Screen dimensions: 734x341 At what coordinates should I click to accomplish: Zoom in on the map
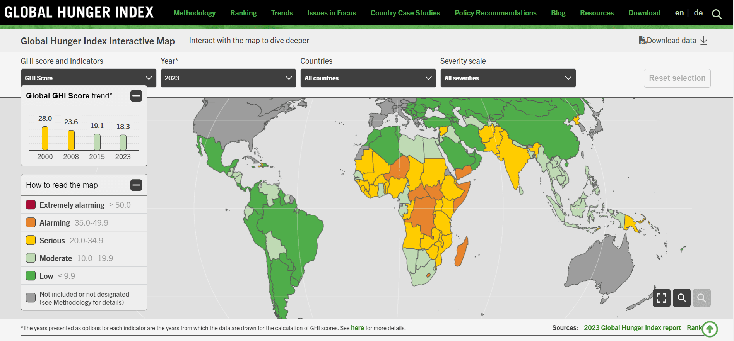point(681,298)
